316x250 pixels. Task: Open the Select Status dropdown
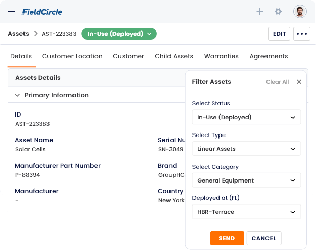tap(246, 117)
